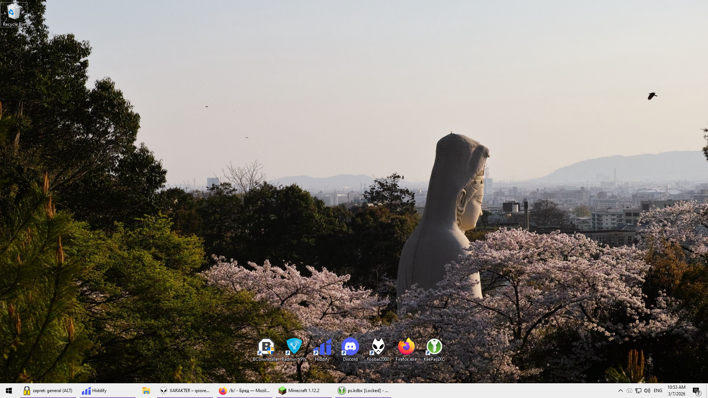Select the Discord desktop shortcut
Viewport: 708px width, 398px height.
click(350, 349)
